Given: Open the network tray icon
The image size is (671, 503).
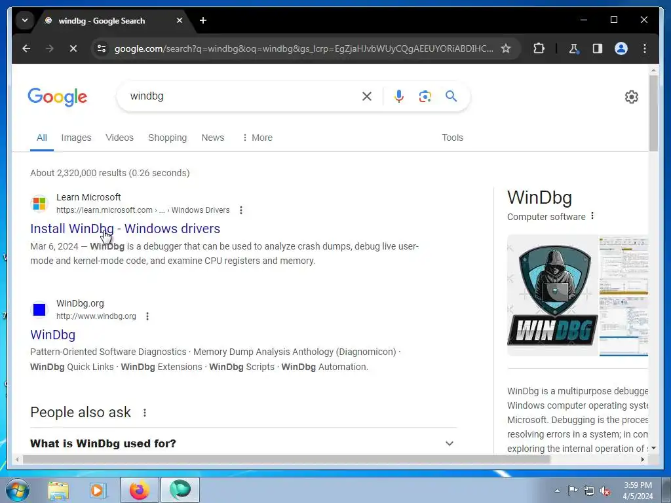Looking at the screenshot, I should tap(589, 491).
